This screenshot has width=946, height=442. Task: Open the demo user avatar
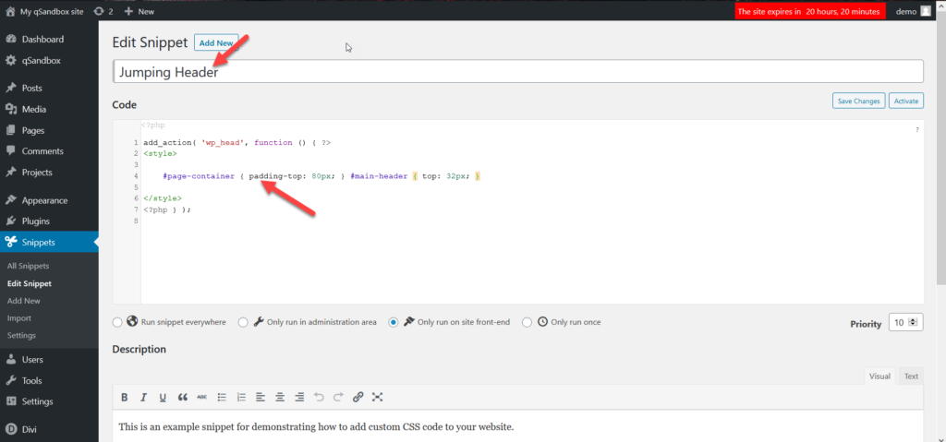pos(926,11)
